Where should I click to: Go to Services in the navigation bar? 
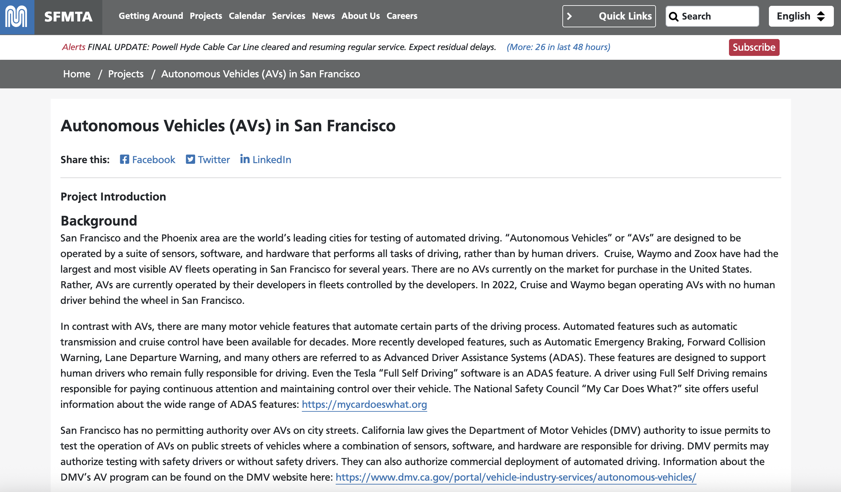[x=288, y=16]
